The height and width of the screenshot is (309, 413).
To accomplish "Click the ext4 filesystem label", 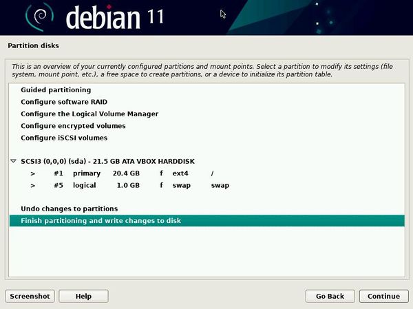I will point(180,173).
